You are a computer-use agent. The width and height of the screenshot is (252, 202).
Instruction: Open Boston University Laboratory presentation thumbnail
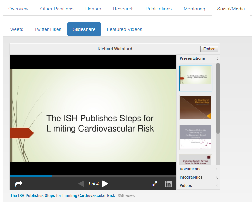pos(195,137)
